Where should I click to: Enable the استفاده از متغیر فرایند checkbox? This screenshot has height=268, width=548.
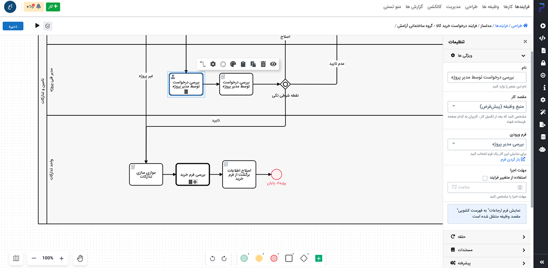485,178
